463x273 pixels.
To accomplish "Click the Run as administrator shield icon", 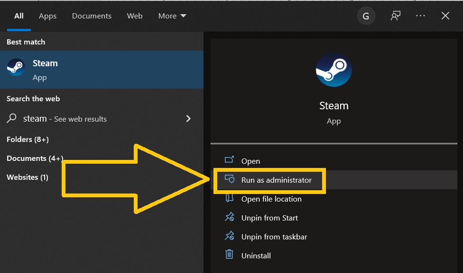I will (x=229, y=180).
